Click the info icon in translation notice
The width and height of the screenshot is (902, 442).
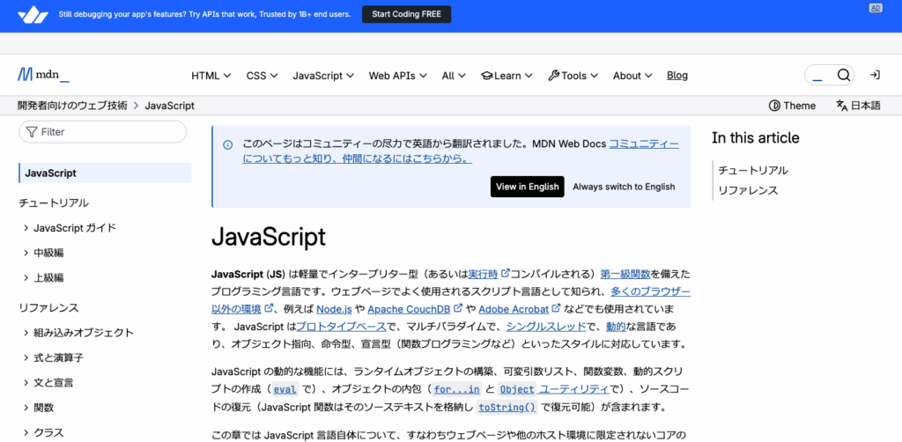(227, 144)
